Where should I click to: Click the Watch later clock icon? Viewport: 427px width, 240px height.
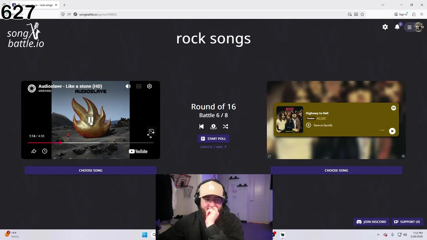coord(45,151)
